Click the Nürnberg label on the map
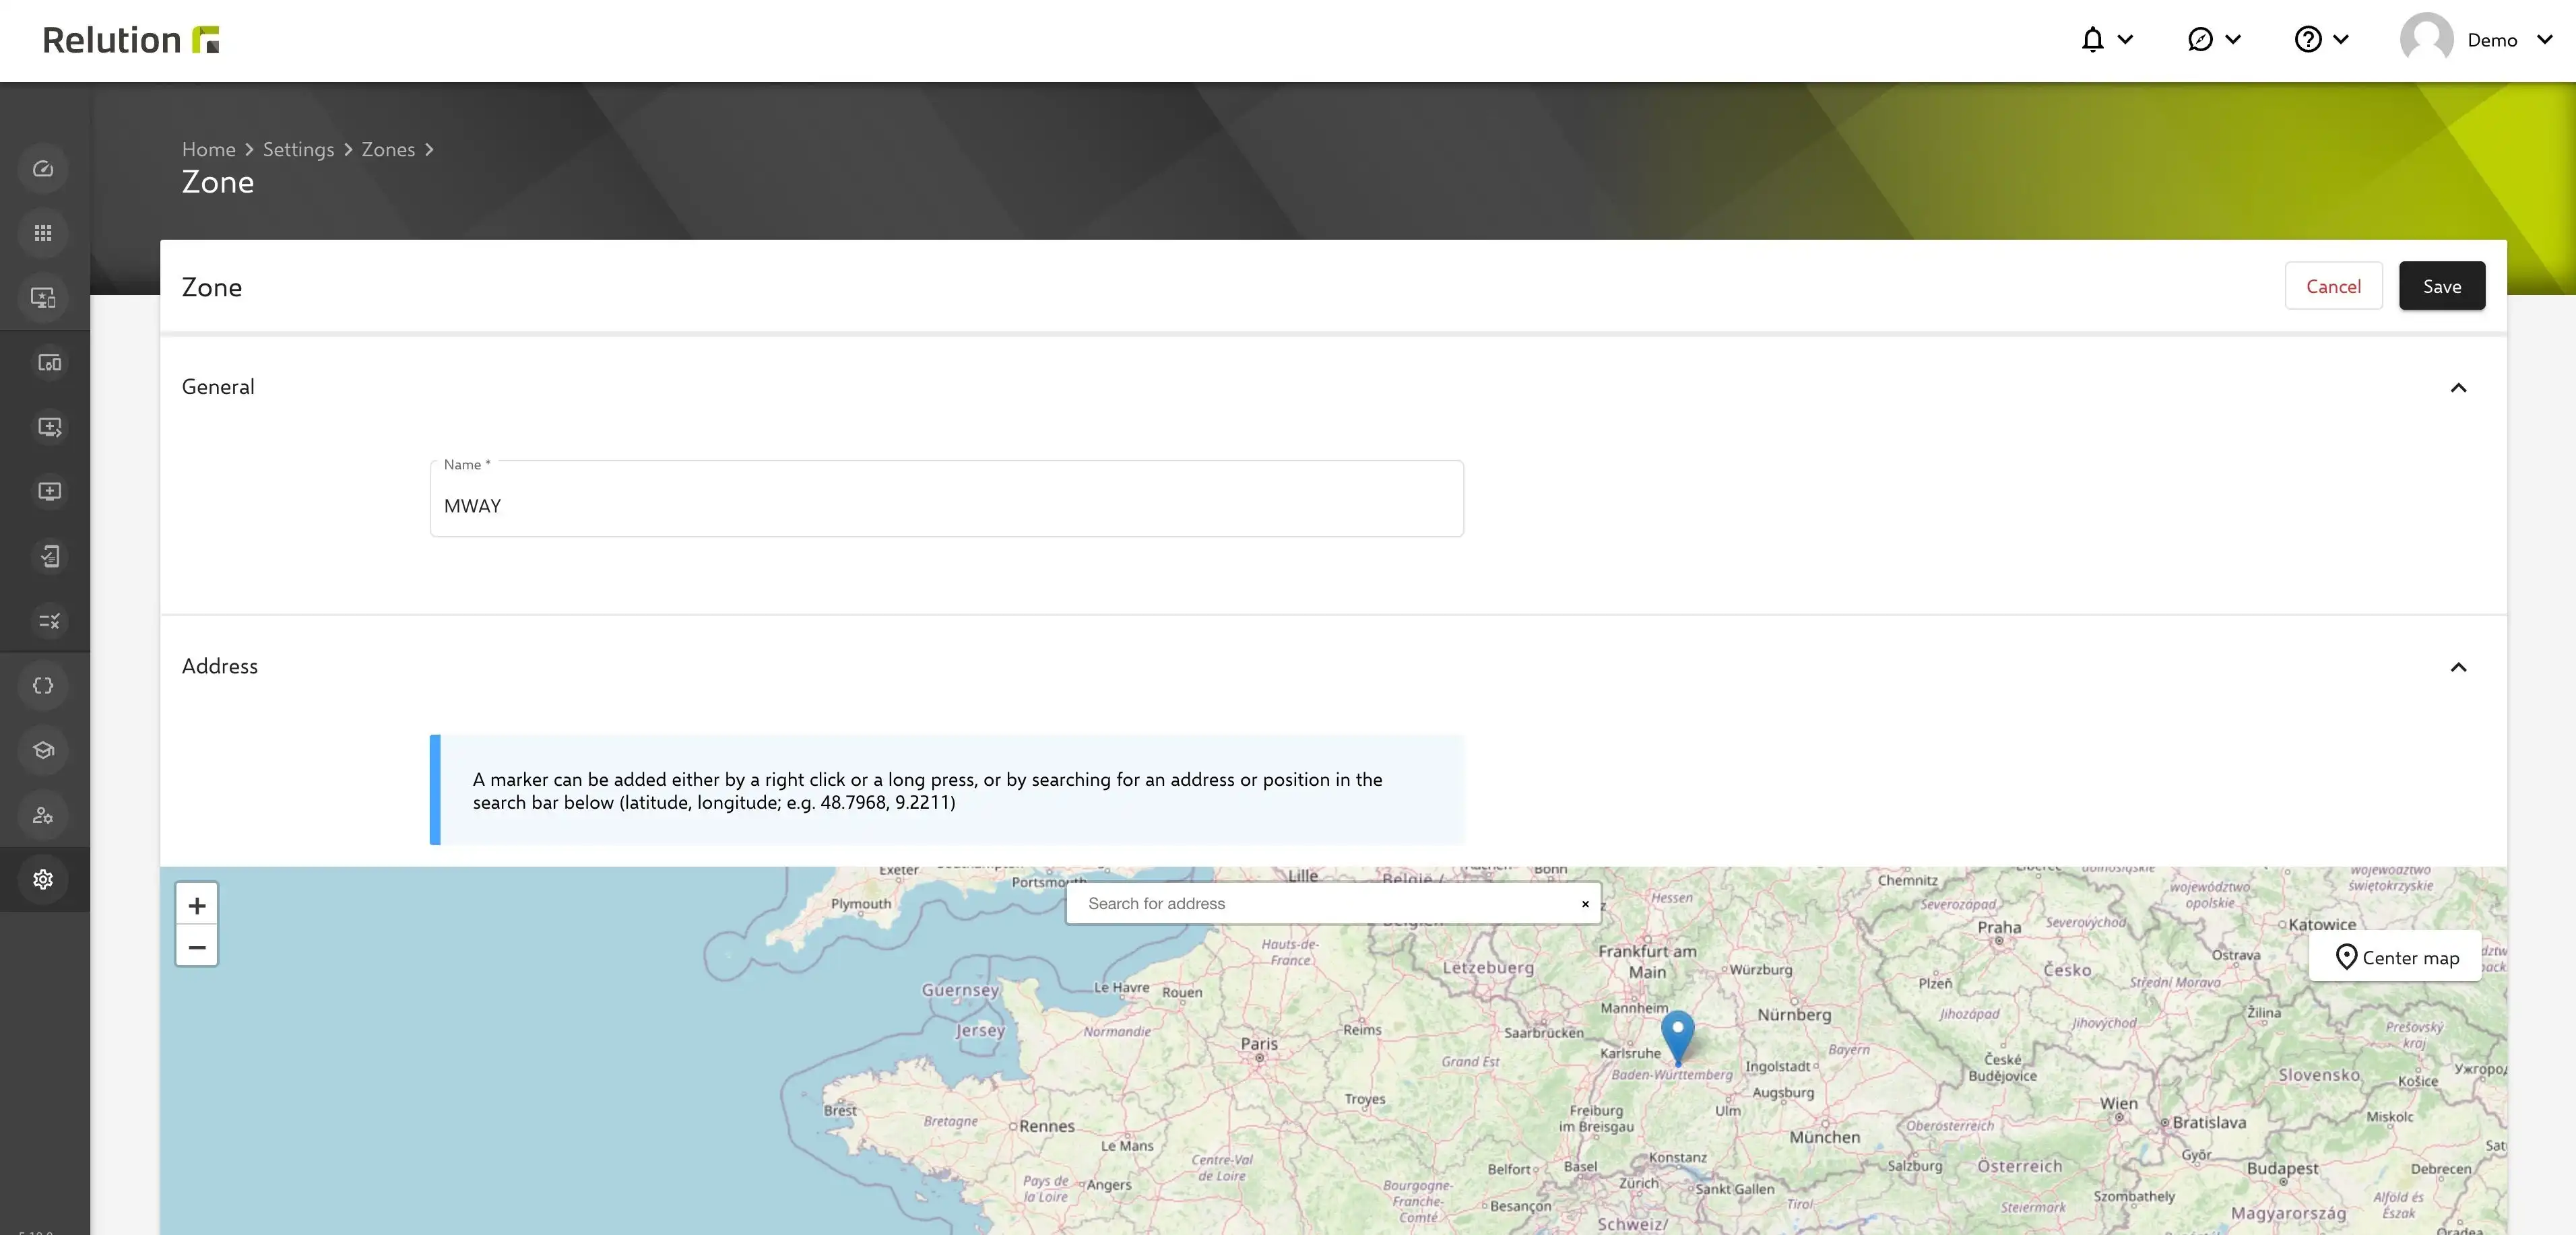2576x1235 pixels. point(1794,1014)
